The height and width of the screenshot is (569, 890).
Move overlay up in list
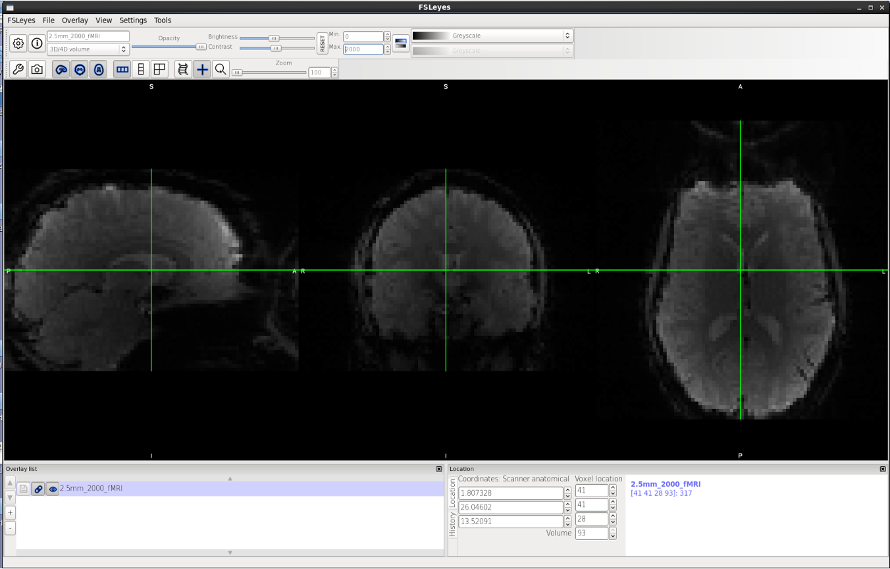(10, 483)
